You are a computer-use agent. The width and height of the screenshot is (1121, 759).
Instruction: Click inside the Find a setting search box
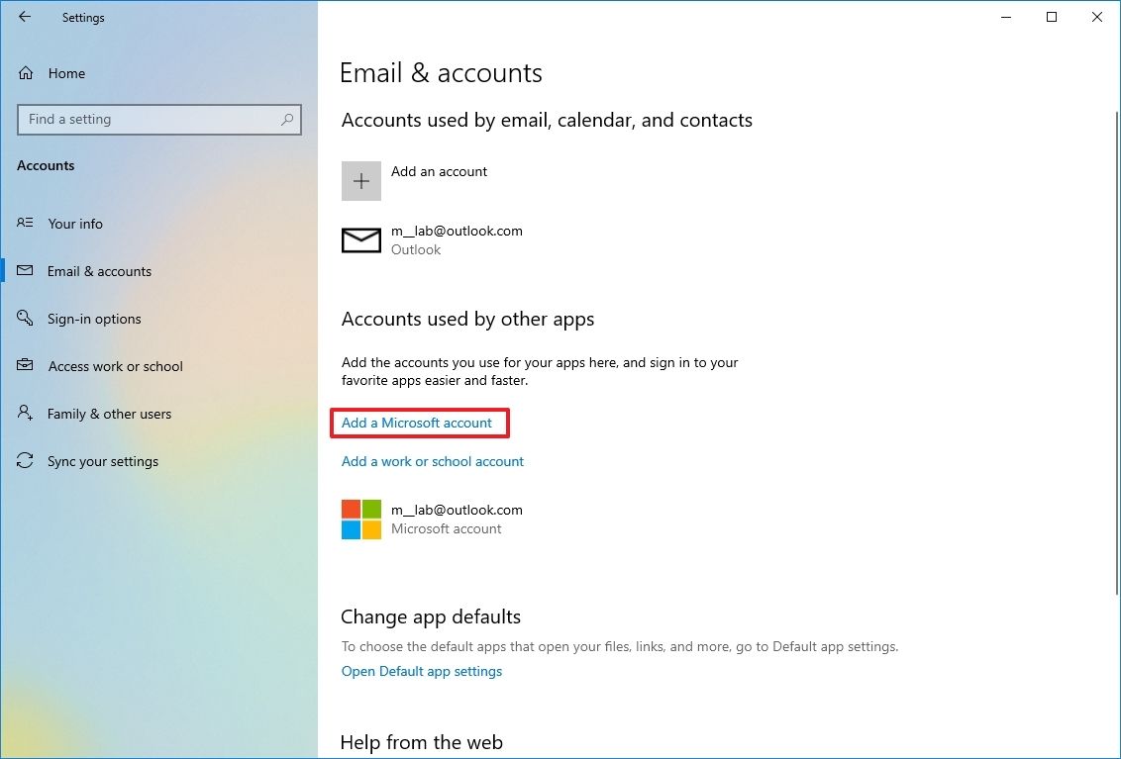pyautogui.click(x=149, y=120)
